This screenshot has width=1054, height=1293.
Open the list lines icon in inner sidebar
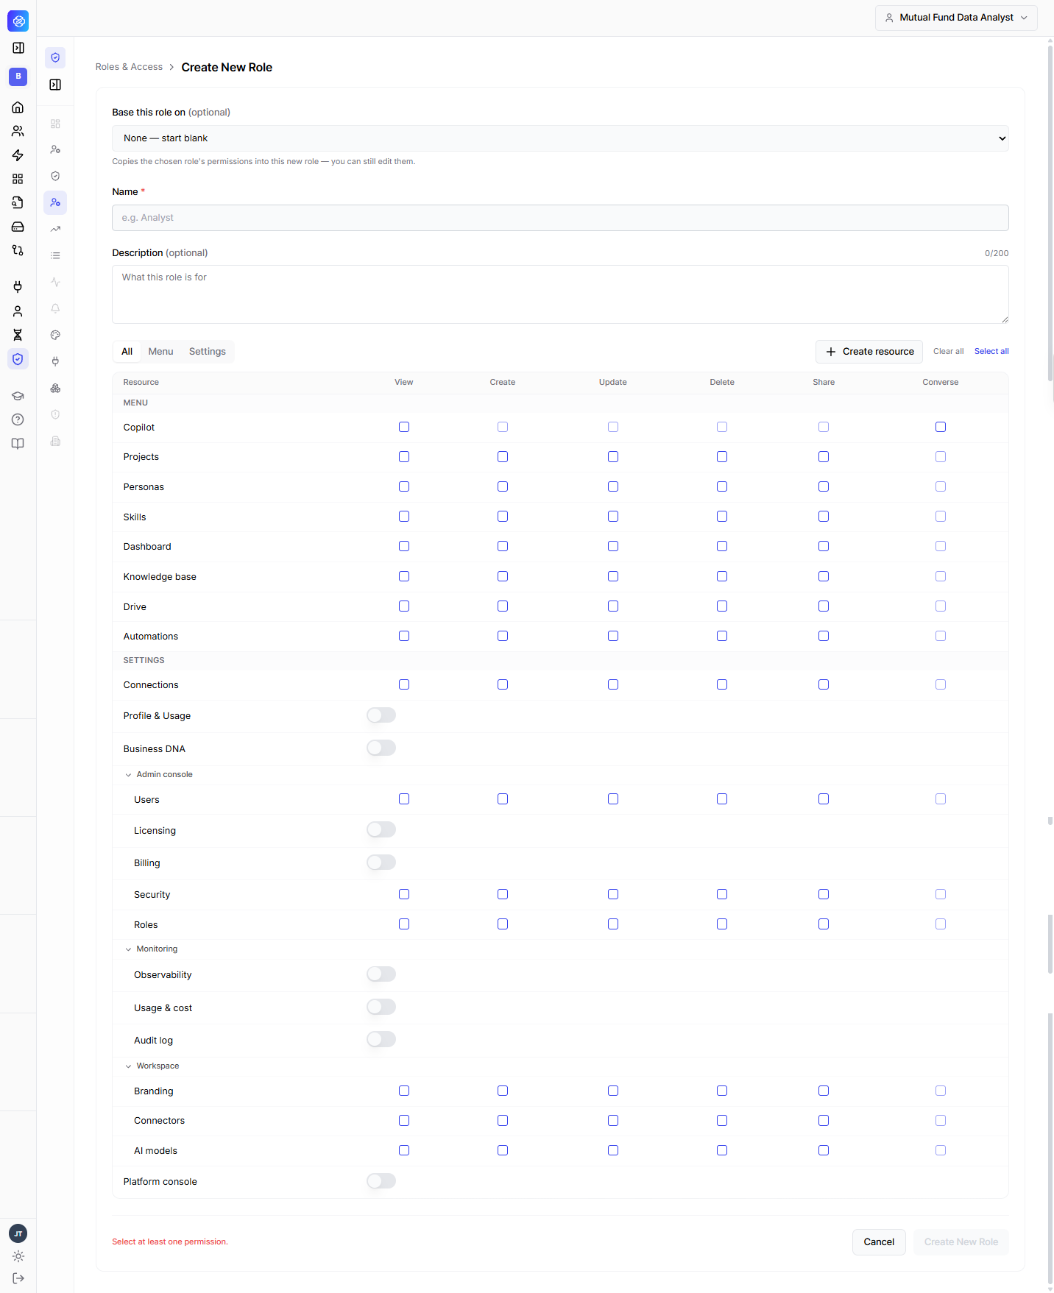click(55, 255)
